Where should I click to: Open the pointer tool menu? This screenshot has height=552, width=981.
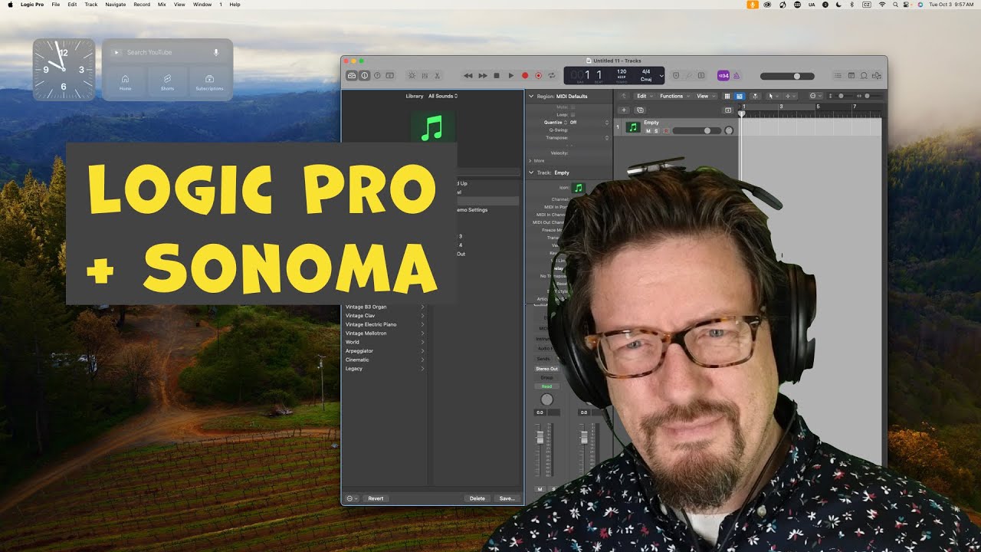pyautogui.click(x=773, y=96)
